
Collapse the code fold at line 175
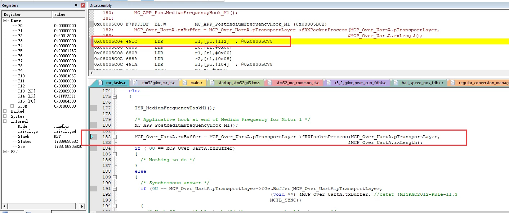point(115,96)
